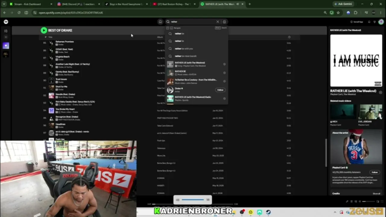The width and height of the screenshot is (386, 217).
Task: Bookmark this page with the star icon
Action: (338, 13)
